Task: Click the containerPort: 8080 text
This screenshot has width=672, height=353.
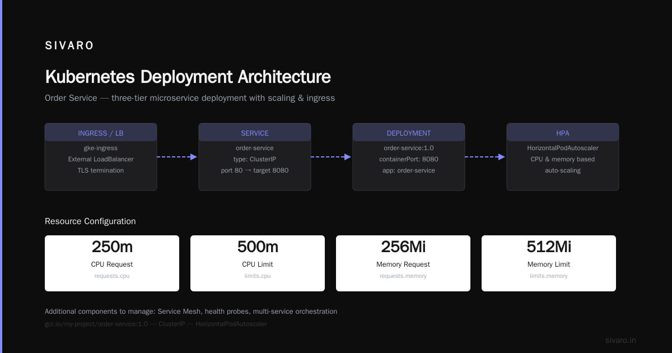Action: (409, 159)
